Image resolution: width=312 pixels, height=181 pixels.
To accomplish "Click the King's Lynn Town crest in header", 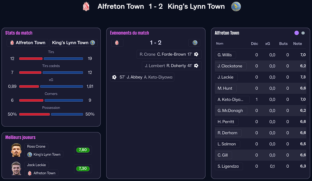I will tap(236, 6).
